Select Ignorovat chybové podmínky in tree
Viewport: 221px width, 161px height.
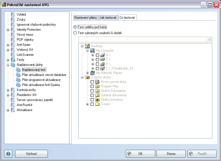36,25
